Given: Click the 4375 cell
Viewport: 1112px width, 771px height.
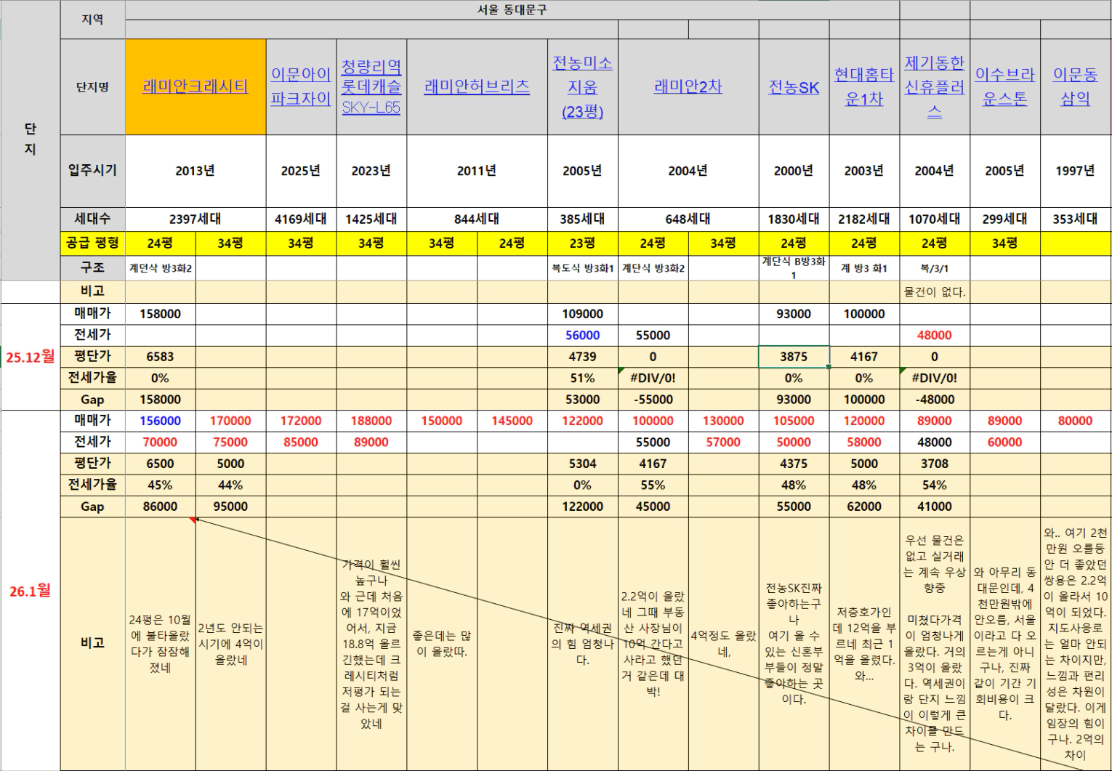Looking at the screenshot, I should (x=794, y=464).
